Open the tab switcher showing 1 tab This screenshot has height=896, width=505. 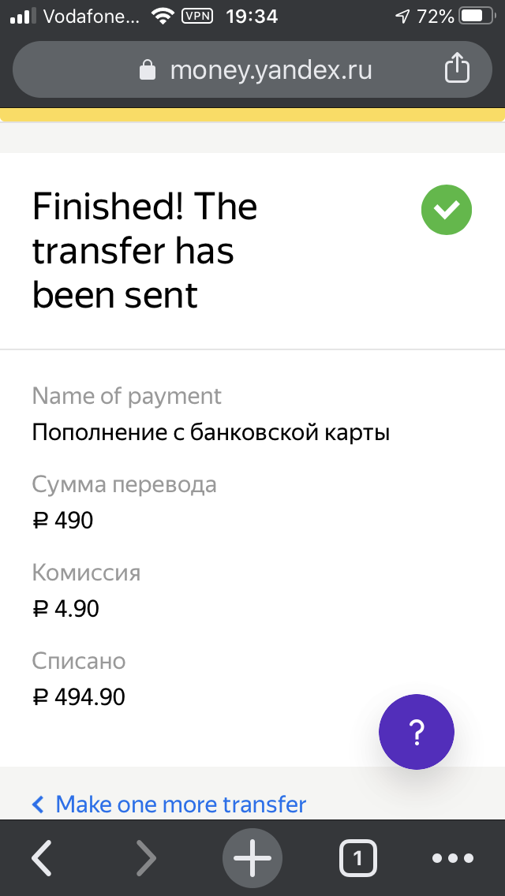(357, 857)
